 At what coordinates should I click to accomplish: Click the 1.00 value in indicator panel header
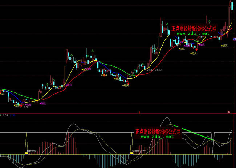(5, 115)
